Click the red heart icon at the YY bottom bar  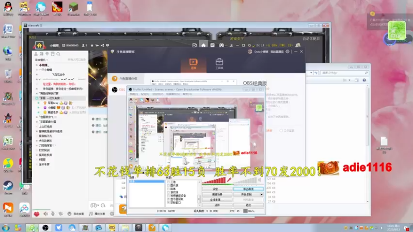[37, 214]
